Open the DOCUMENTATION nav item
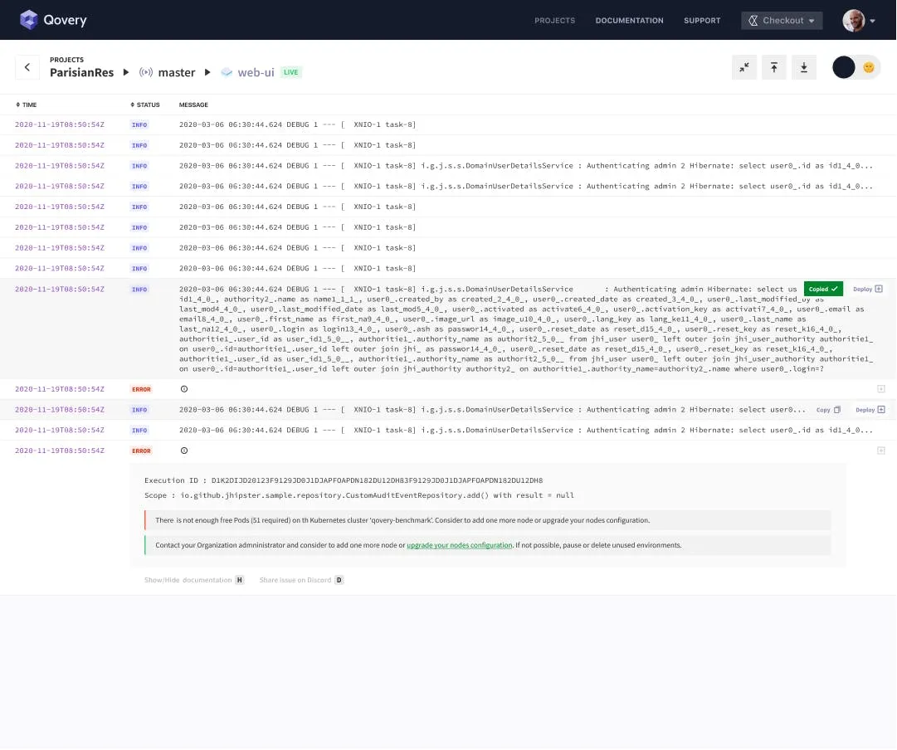Viewport: 897px width, 750px height. coord(629,21)
